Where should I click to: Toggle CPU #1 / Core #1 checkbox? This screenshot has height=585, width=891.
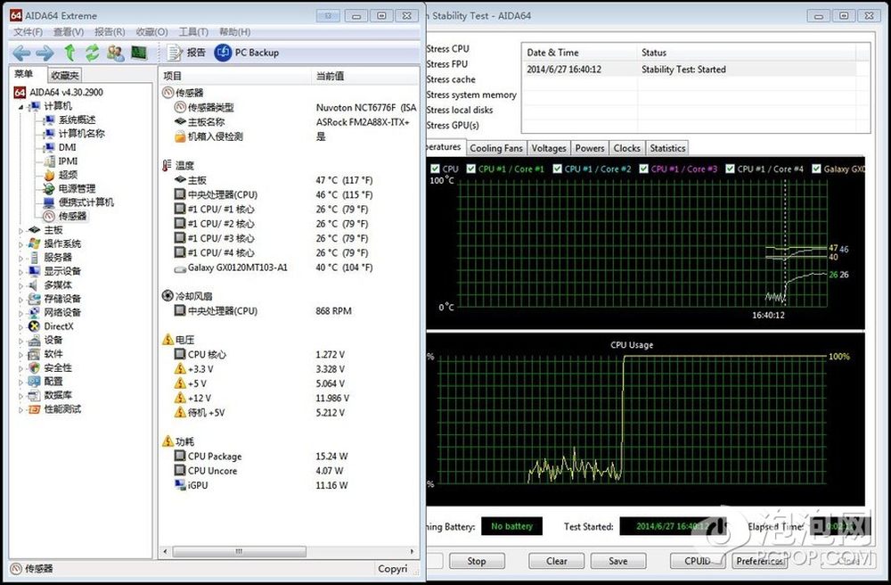(471, 169)
